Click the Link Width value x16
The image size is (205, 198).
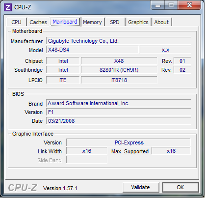87,151
